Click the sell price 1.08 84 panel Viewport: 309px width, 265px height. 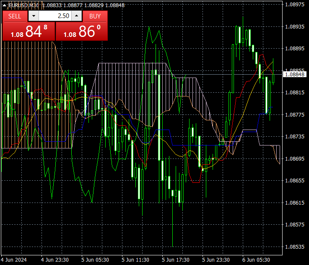coord(29,31)
